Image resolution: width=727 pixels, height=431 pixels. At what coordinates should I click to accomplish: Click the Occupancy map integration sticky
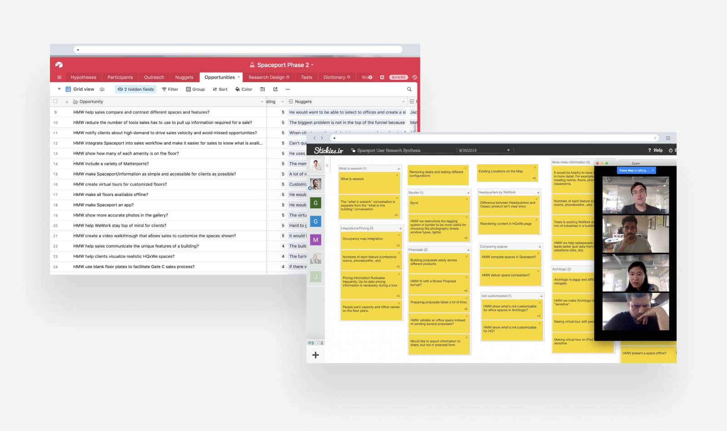[371, 240]
